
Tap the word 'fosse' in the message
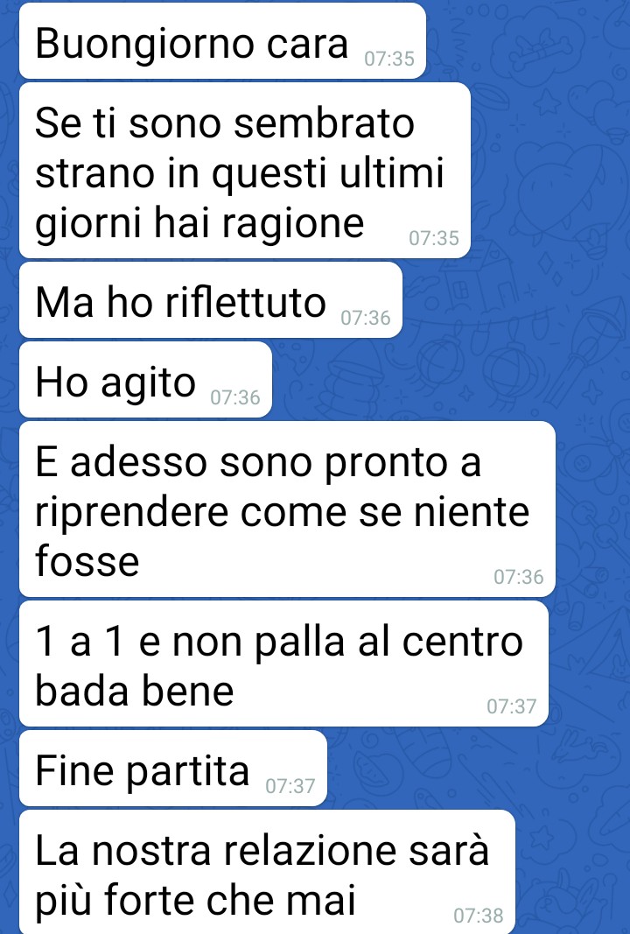(87, 561)
